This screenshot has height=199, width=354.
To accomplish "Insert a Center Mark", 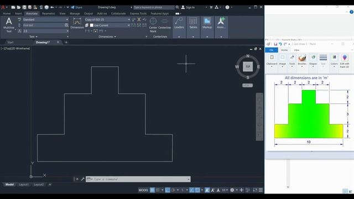I will click(153, 25).
